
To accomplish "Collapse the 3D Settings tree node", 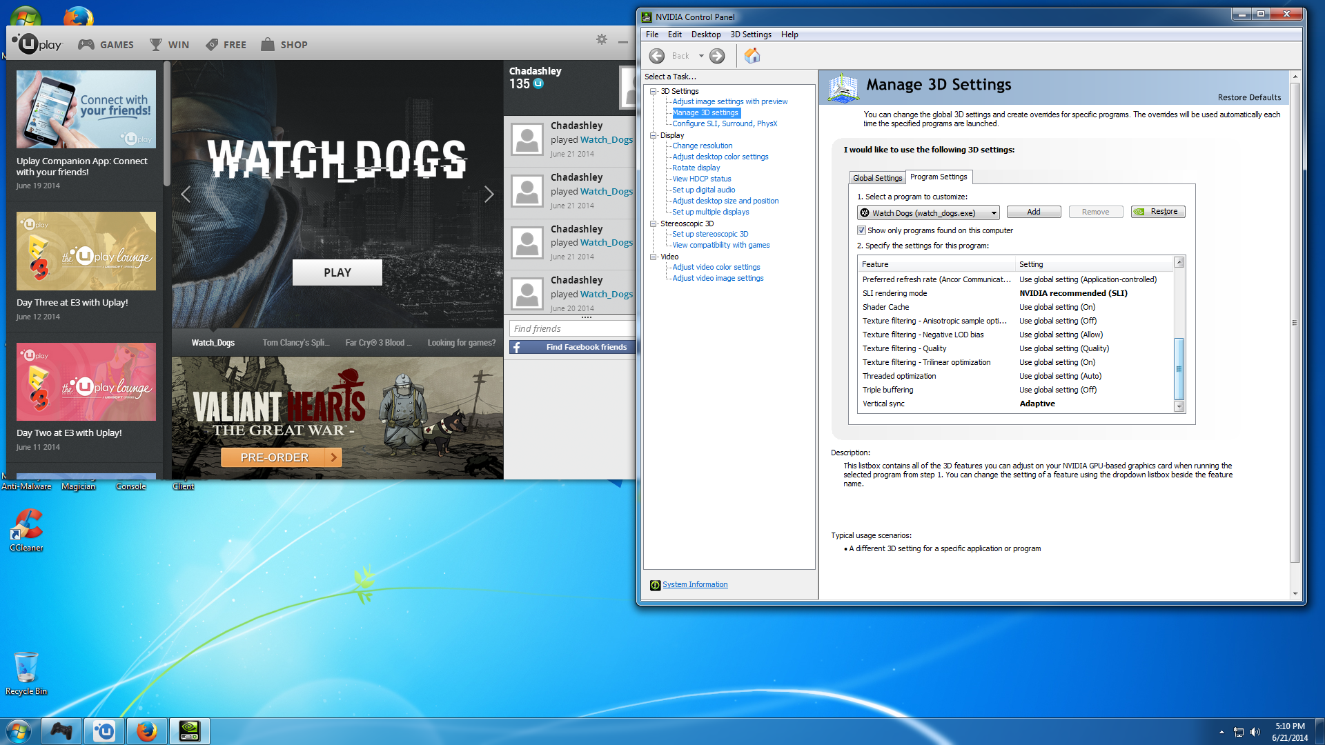I will 654,91.
